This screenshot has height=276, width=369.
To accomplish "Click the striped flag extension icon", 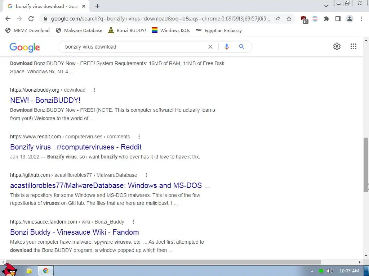I will click(x=315, y=19).
